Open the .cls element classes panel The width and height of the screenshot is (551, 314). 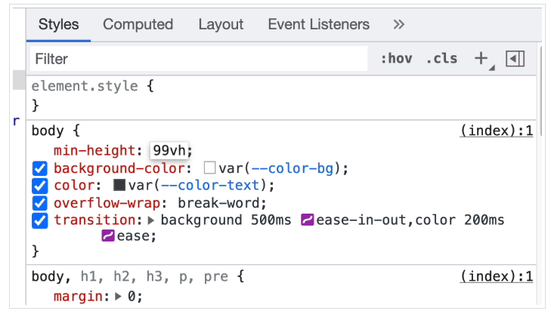(441, 59)
